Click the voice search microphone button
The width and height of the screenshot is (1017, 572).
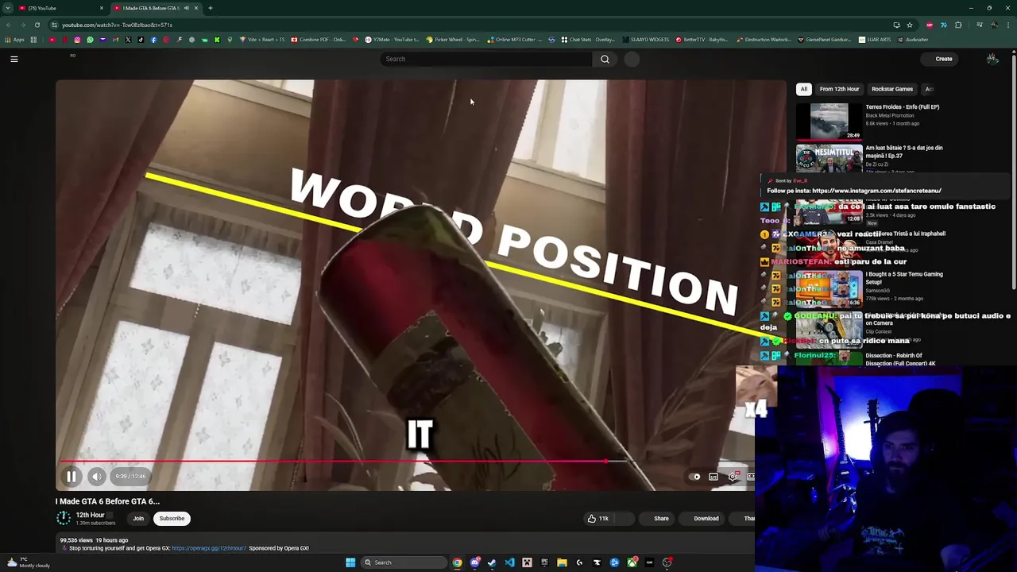point(632,59)
